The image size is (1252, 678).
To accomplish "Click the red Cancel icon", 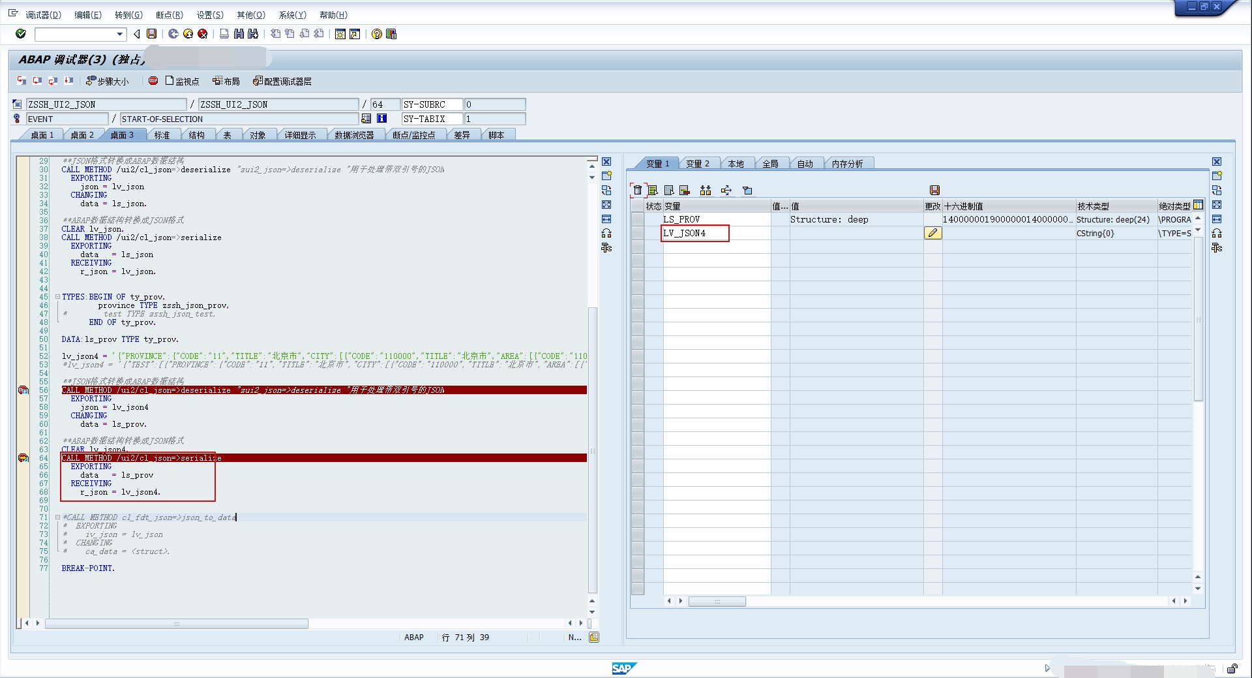I will 203,34.
